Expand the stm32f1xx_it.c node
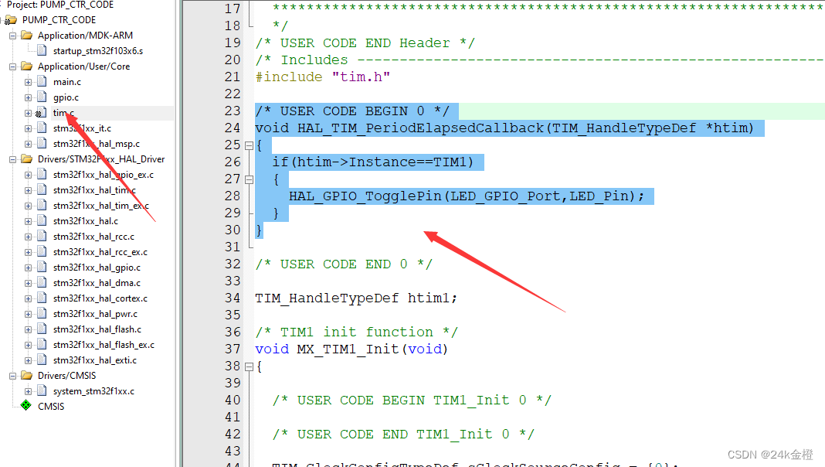Screen dimensions: 825x467 coord(28,128)
